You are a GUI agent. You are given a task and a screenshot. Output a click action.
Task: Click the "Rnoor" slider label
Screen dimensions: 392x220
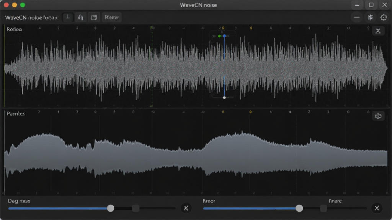point(209,201)
